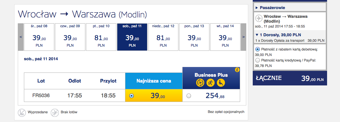Viewport: 340px width, 122px height.
Task: Select the Business Plus 254,88 fare radio
Action: (189, 96)
